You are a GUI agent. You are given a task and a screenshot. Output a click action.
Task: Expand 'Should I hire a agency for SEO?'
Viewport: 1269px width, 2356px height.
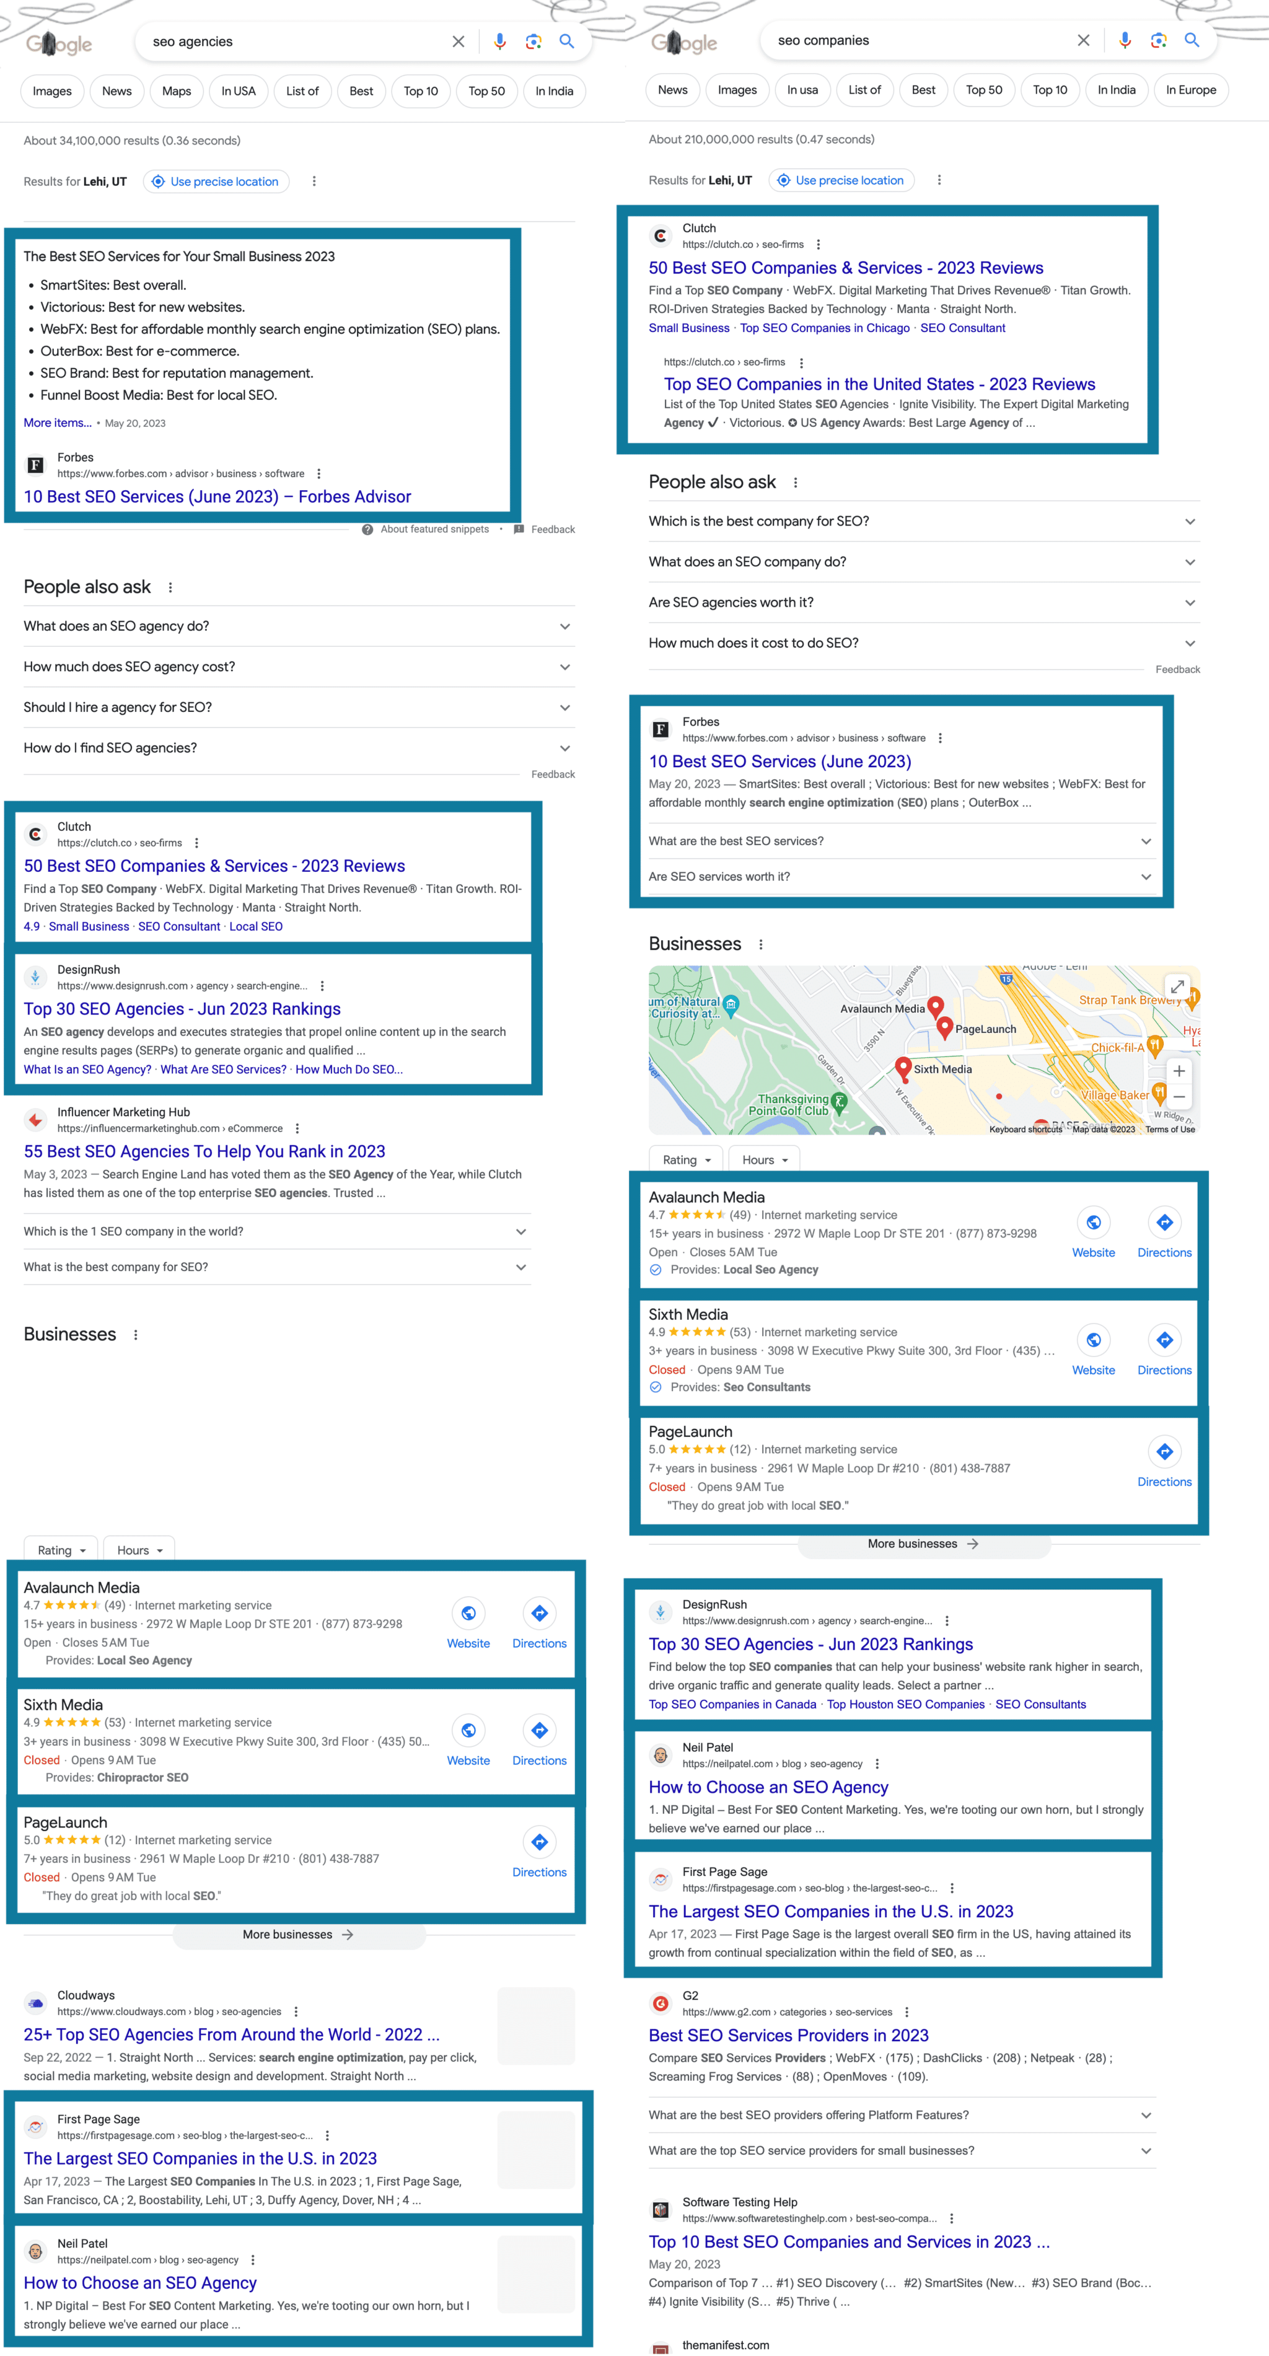(x=299, y=708)
